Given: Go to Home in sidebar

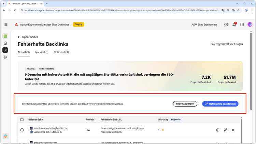Looking at the screenshot, I should pos(5,43).
